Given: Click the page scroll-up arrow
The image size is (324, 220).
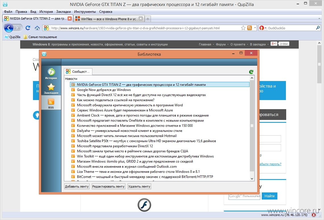Looking at the screenshot, I should coord(319,43).
